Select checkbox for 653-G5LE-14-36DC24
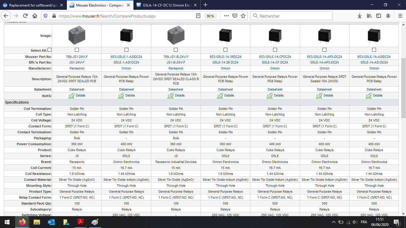Image resolution: width=406 pixels, height=228 pixels. tap(225, 50)
